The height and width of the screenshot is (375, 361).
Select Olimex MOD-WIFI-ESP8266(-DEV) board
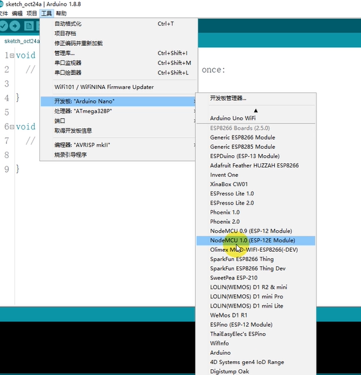pos(256,249)
